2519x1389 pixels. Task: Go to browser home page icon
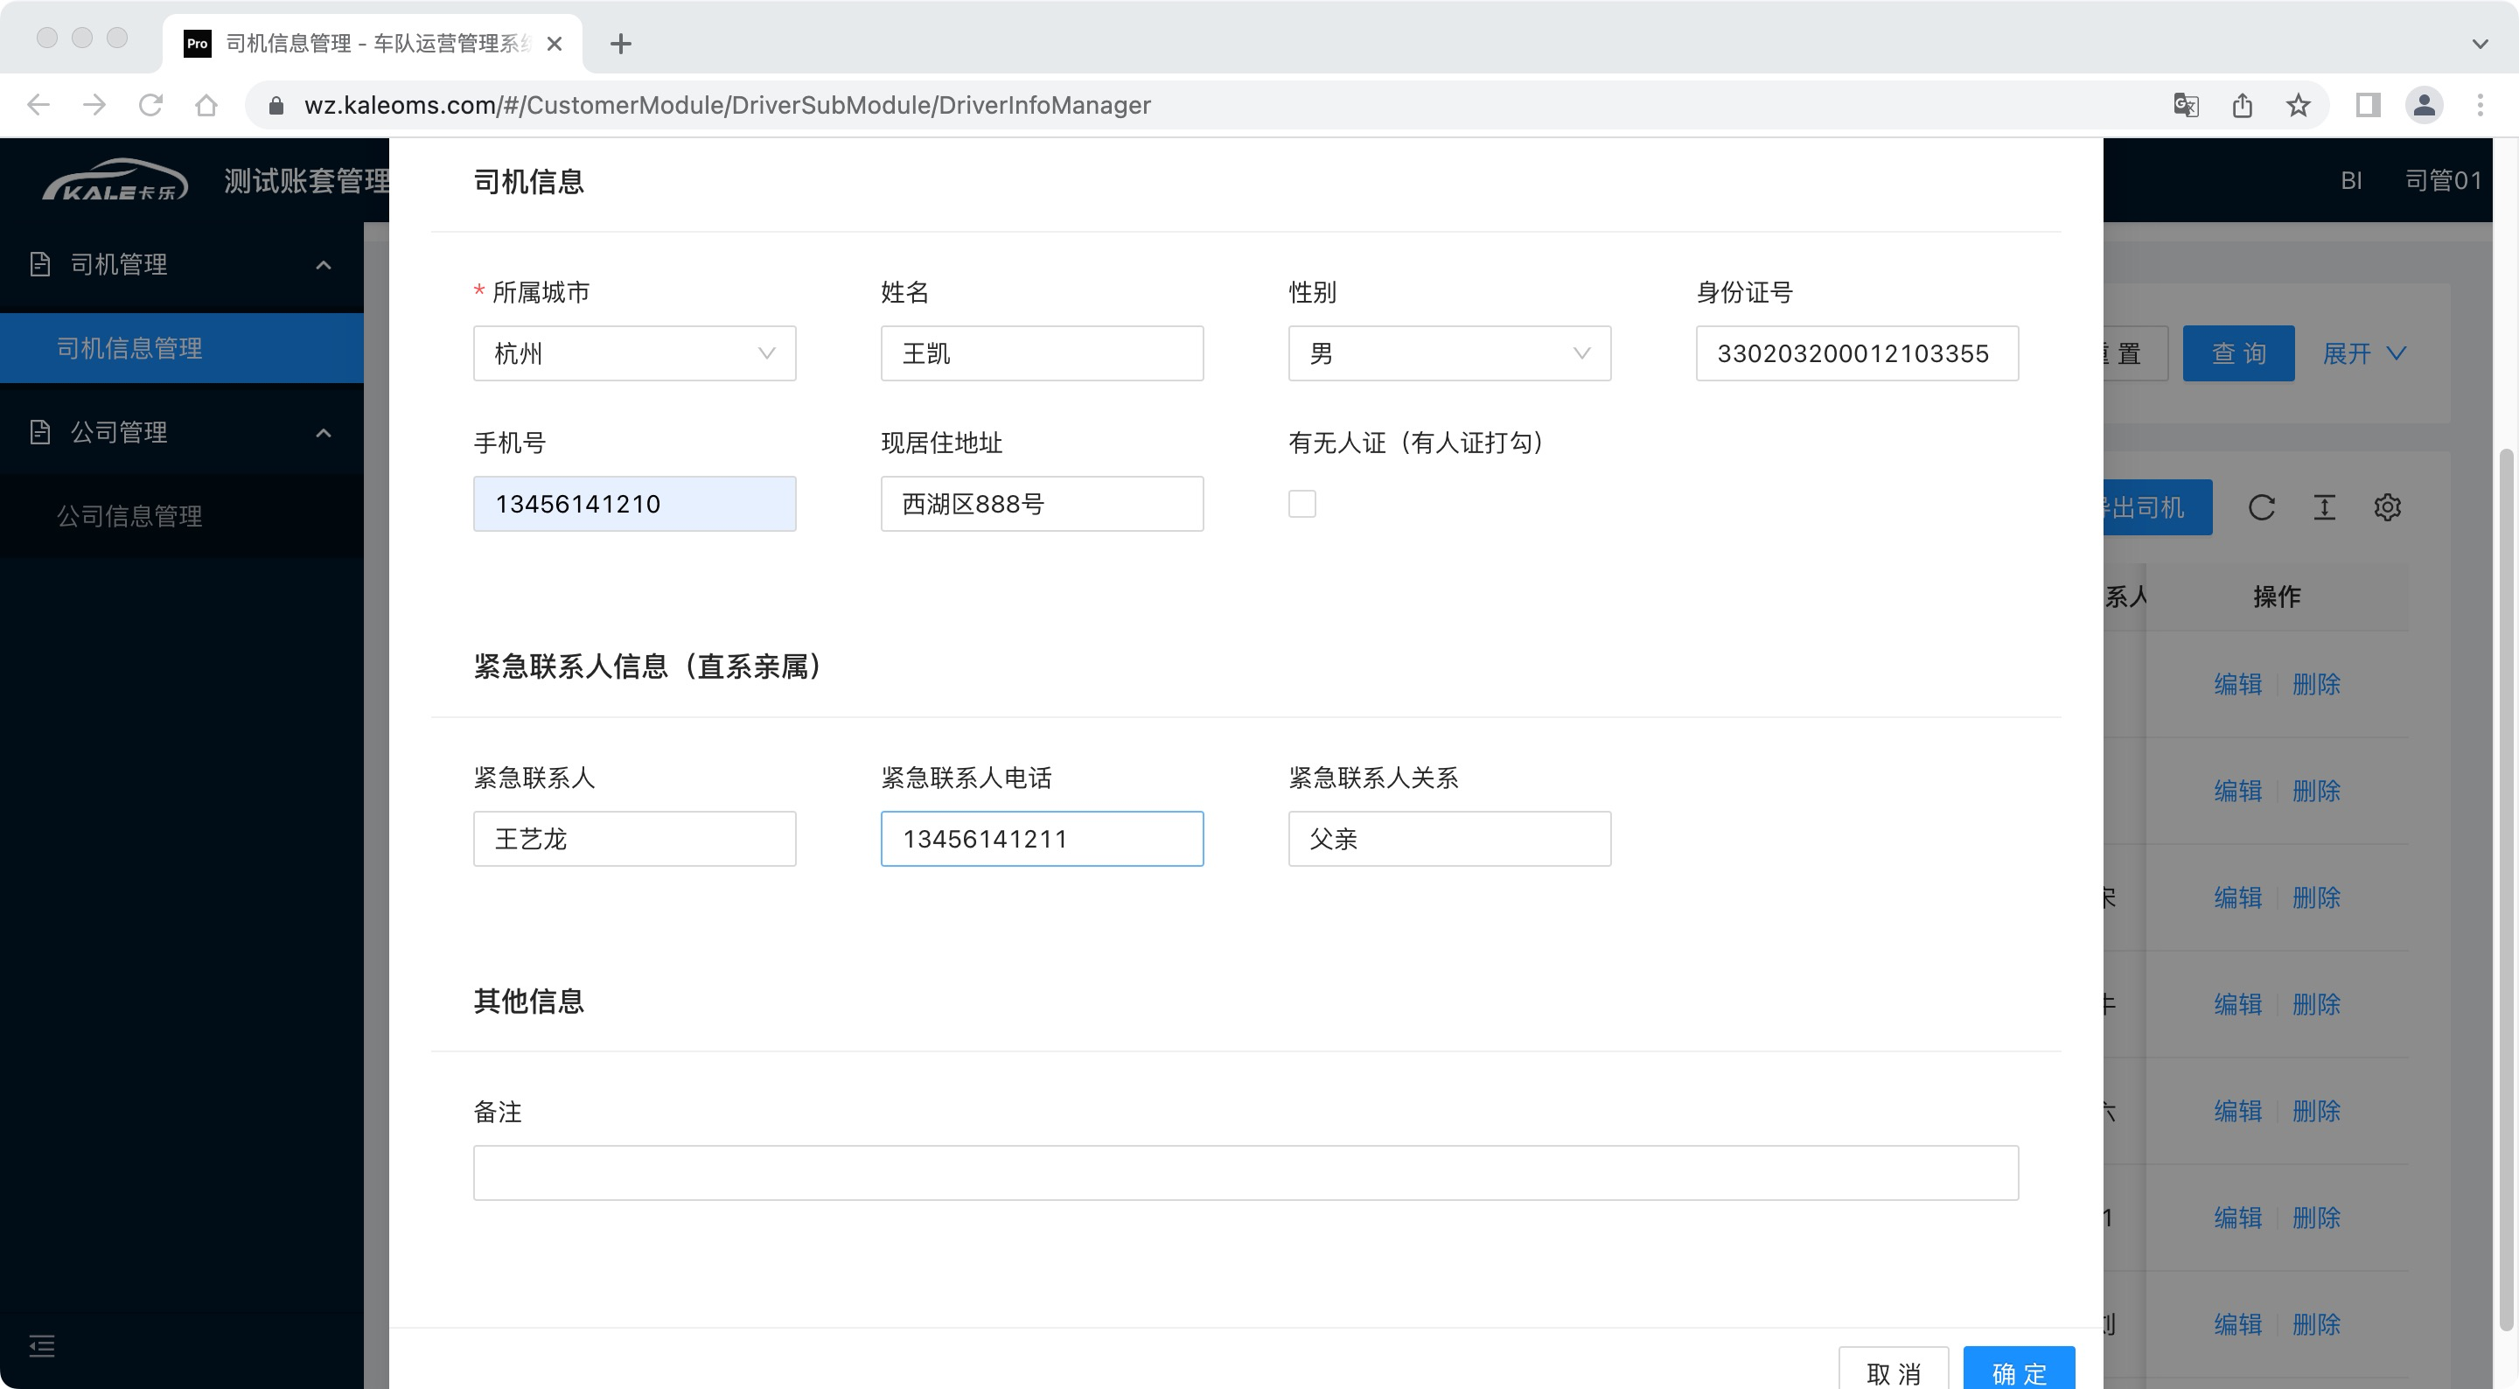pos(206,105)
